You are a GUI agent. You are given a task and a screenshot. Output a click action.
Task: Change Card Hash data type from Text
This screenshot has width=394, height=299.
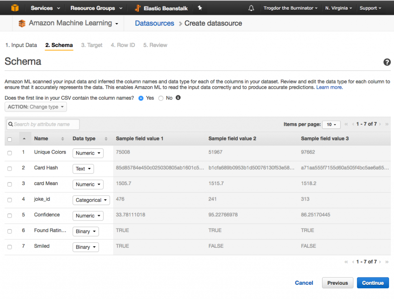[83, 169]
